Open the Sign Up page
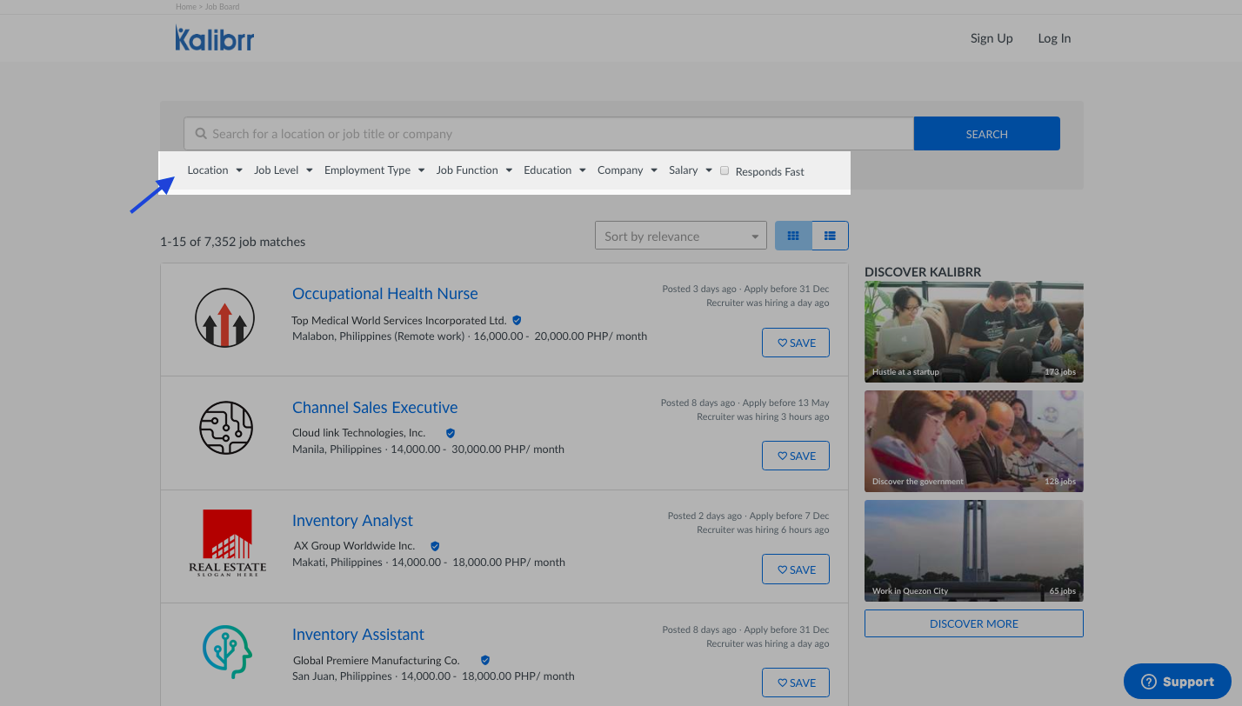Image resolution: width=1242 pixels, height=706 pixels. click(992, 38)
